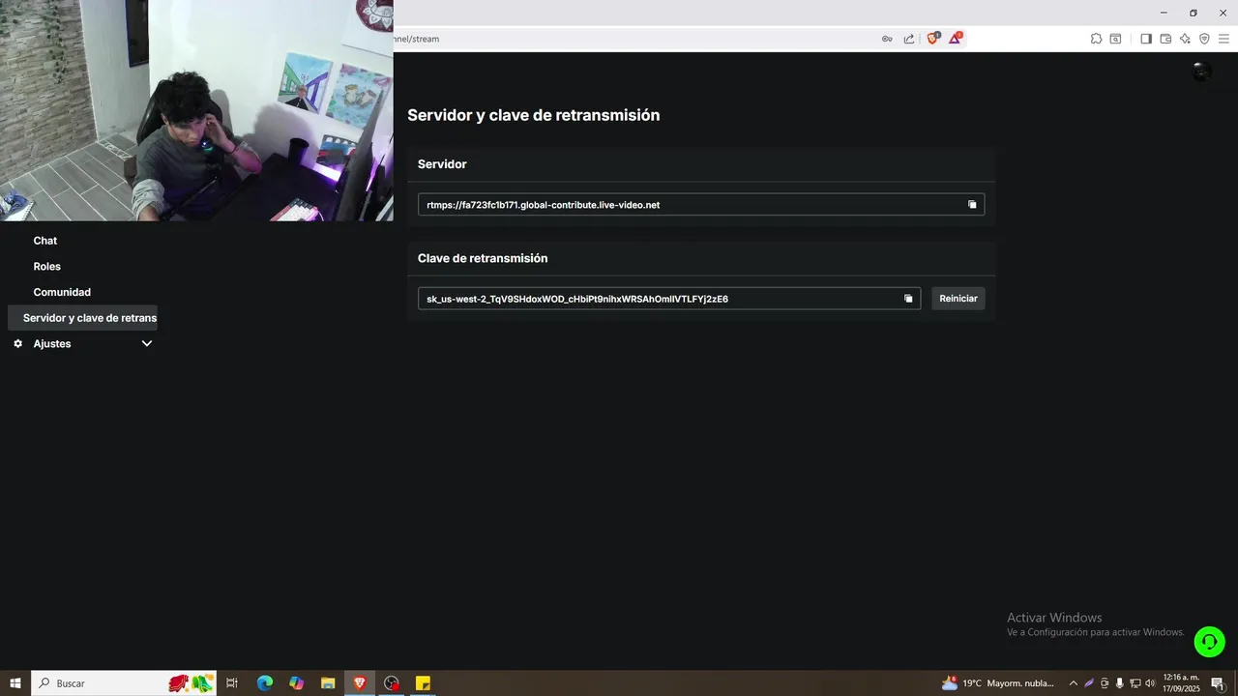Open the browser hamburger menu

[x=1223, y=39]
